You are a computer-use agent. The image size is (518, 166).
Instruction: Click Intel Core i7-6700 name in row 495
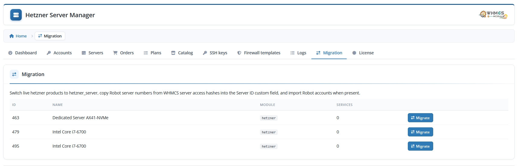[69, 146]
